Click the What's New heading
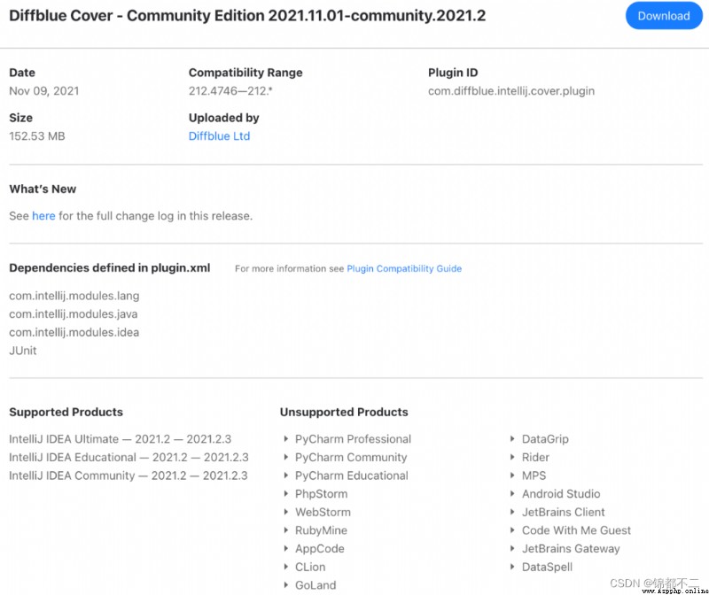The height and width of the screenshot is (595, 709). (43, 189)
